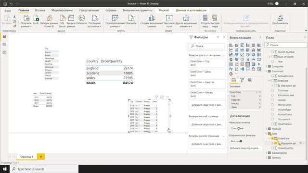The height and width of the screenshot is (173, 308).
Task: Select the pie chart visualization
Action: [x=248, y=55]
